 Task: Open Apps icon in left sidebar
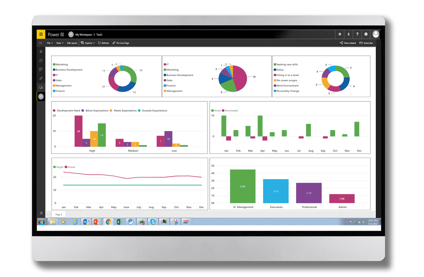pyautogui.click(x=41, y=69)
